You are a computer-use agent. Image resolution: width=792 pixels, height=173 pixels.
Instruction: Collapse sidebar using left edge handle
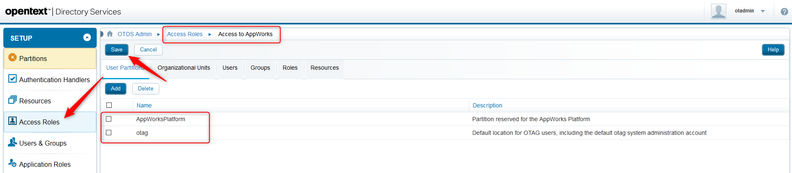[101, 34]
